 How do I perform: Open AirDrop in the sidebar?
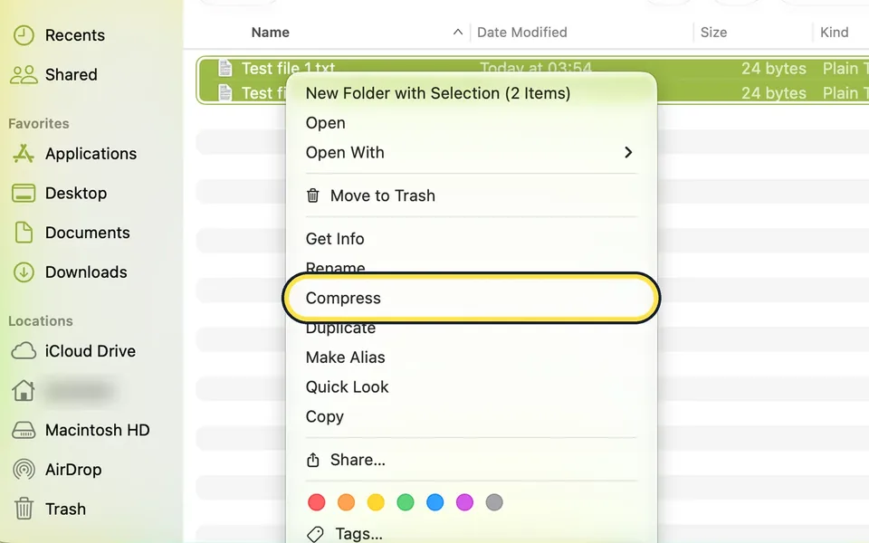click(73, 470)
